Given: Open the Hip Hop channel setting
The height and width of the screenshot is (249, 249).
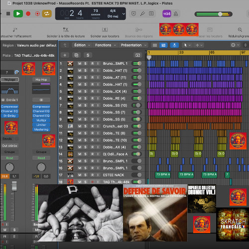Looking at the screenshot, I should click(x=41, y=80).
